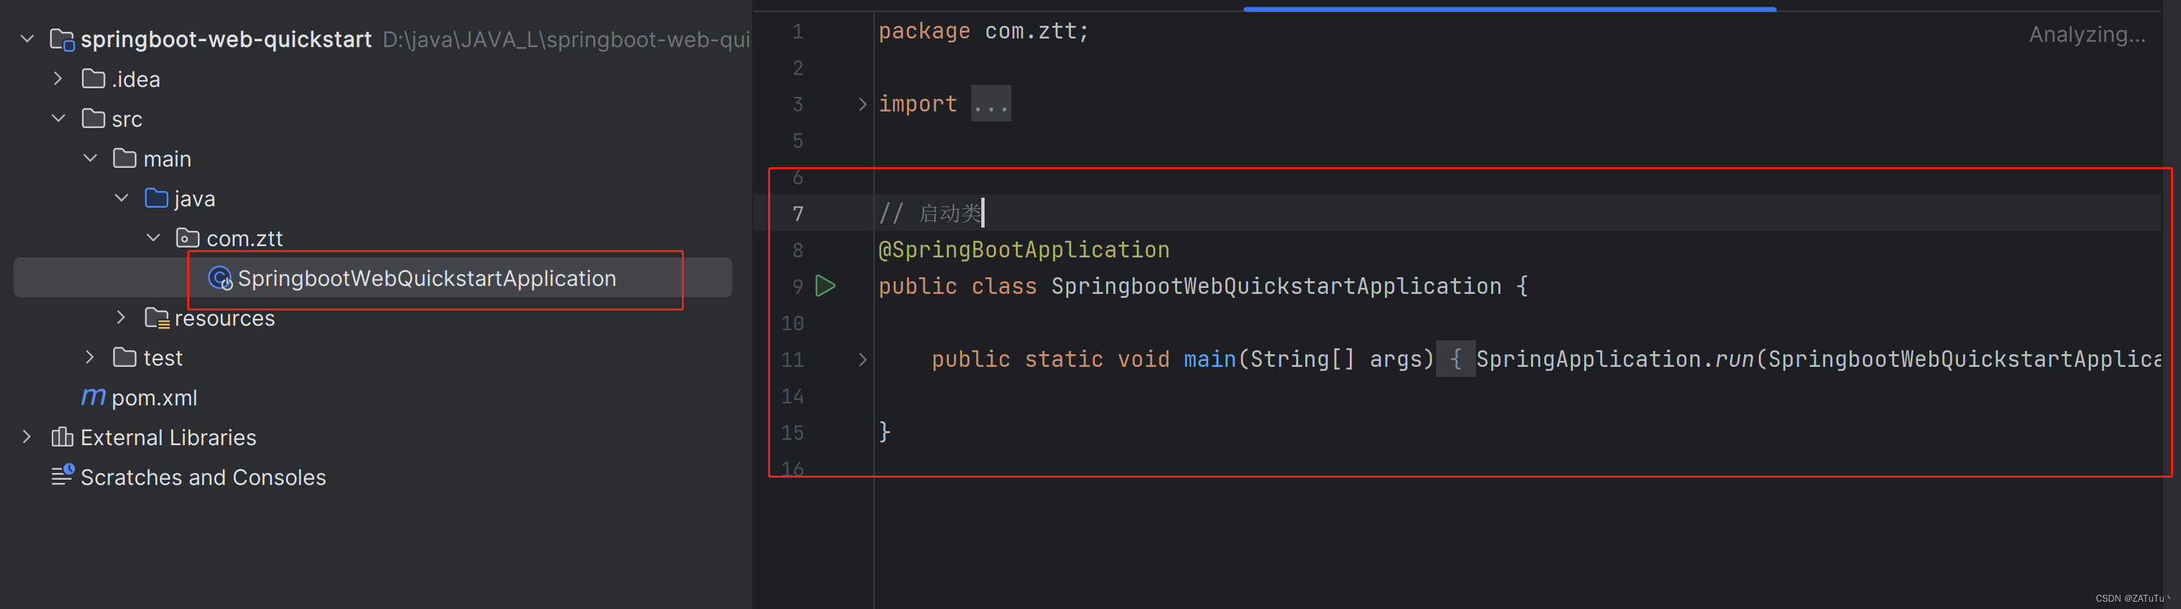Click the @SpringBootApplication annotation
The width and height of the screenshot is (2181, 609).
(x=1024, y=249)
